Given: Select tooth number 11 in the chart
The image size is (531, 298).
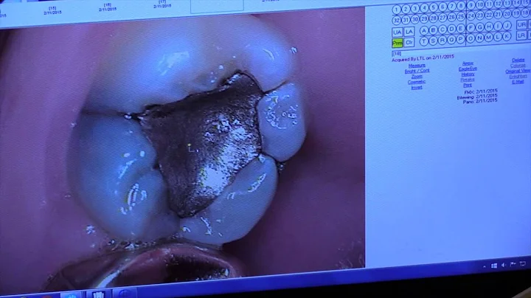Looking at the screenshot, I should tap(490, 4).
